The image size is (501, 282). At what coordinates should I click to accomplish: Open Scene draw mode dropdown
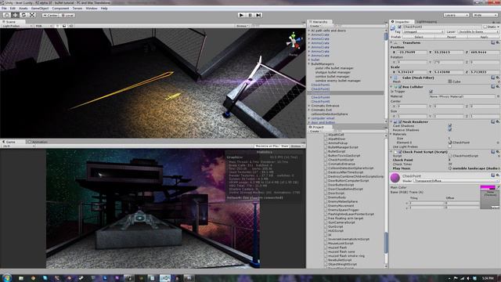tap(16, 26)
